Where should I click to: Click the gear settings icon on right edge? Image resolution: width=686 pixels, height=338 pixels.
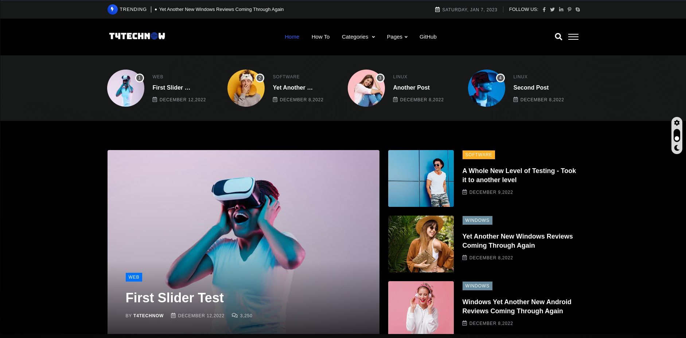(x=677, y=123)
